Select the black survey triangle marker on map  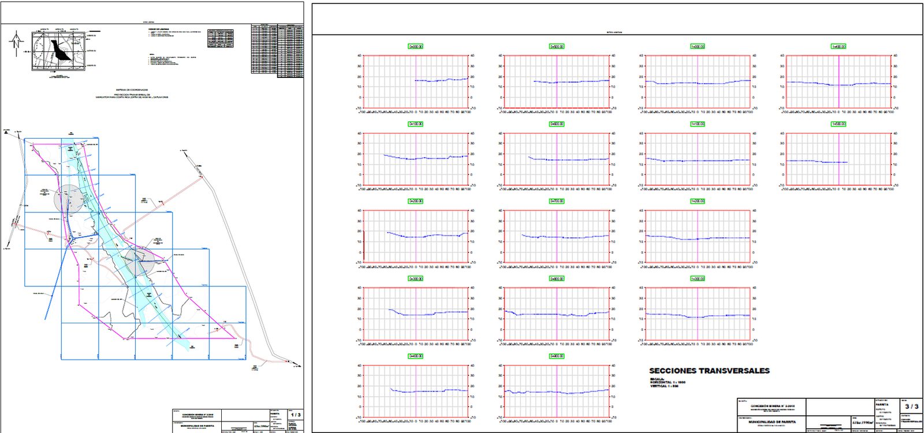[6, 132]
